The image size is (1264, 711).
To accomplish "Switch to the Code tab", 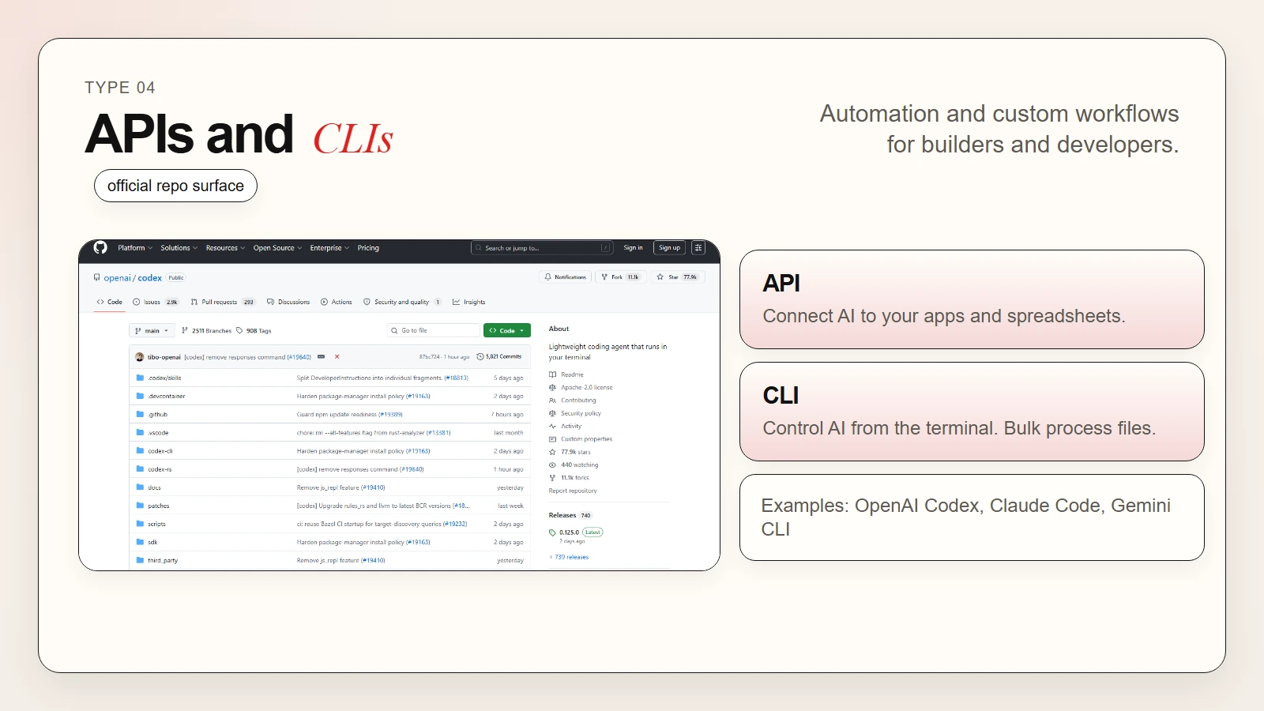I will click(x=110, y=302).
